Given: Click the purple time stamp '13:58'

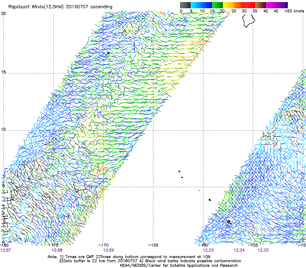Looking at the screenshot, I should click(57, 250).
